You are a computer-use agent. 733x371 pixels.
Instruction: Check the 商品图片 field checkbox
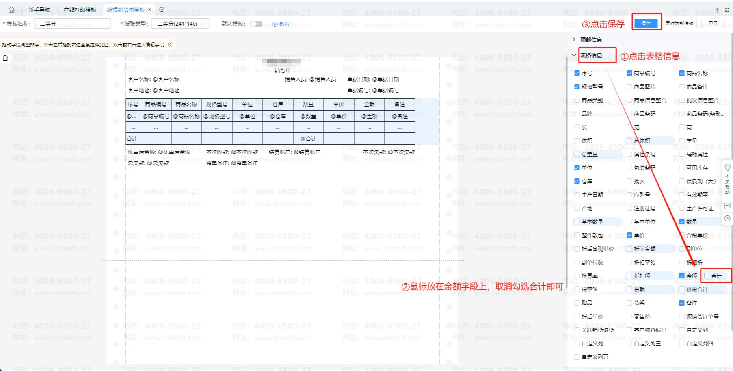(x=629, y=87)
